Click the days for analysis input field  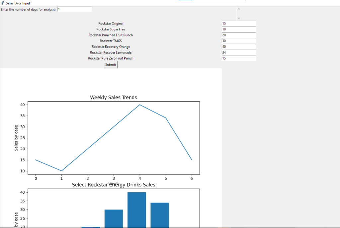tap(74, 9)
